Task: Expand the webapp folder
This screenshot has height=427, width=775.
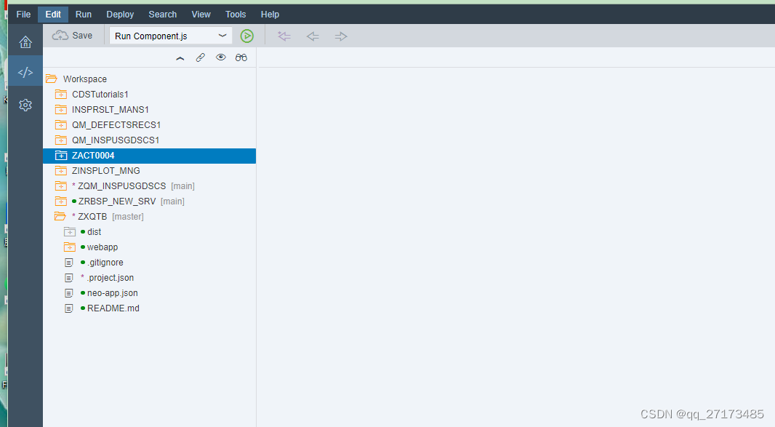Action: 71,247
